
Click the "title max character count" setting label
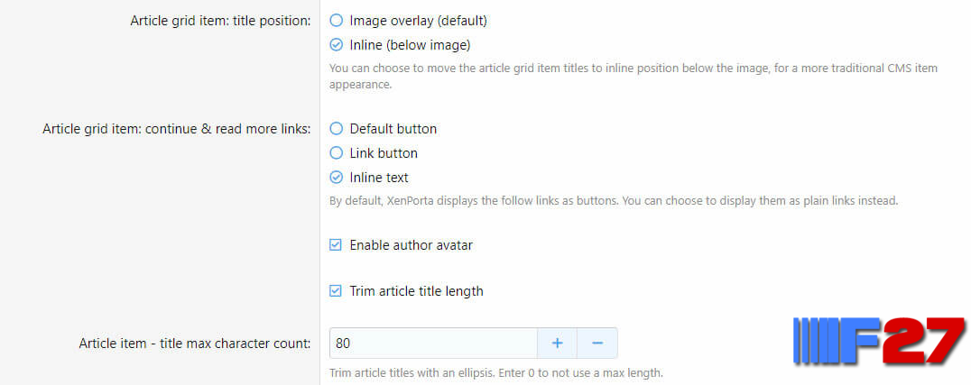[194, 344]
